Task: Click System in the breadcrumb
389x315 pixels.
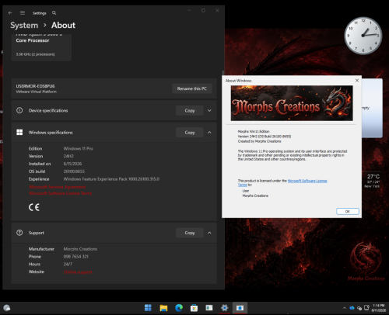Action: click(24, 26)
